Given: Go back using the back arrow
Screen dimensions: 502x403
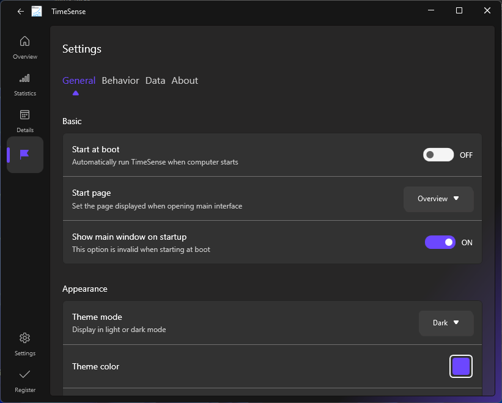Looking at the screenshot, I should click(x=21, y=12).
